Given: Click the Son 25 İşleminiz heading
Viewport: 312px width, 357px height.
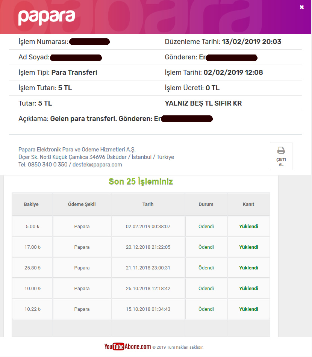Looking at the screenshot, I should coord(141,182).
